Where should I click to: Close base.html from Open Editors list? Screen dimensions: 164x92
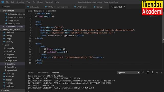tap(3, 27)
